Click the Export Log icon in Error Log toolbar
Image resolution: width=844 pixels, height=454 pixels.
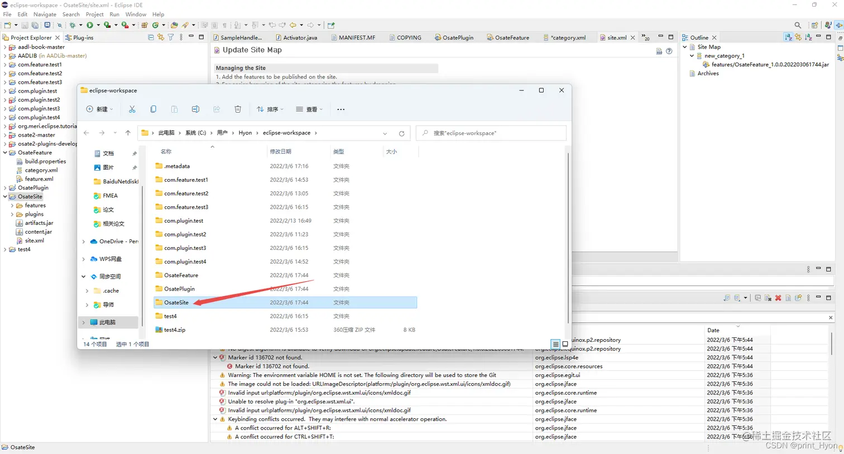726,298
